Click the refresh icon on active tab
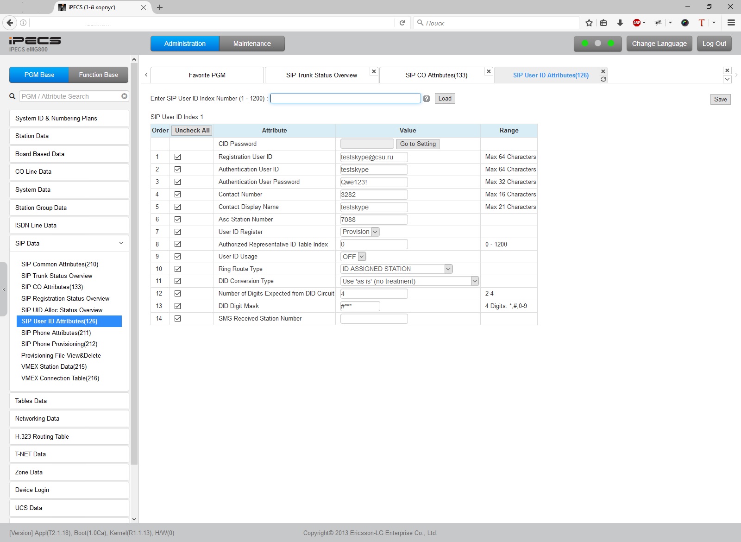 pos(603,79)
